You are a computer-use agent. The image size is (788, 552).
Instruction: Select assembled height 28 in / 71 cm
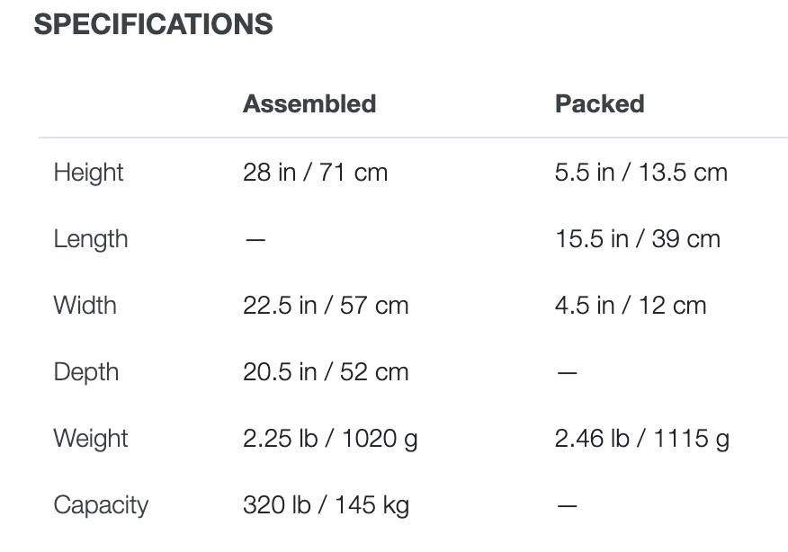(315, 173)
